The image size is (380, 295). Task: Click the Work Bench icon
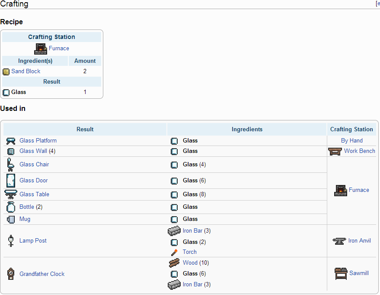[335, 152]
